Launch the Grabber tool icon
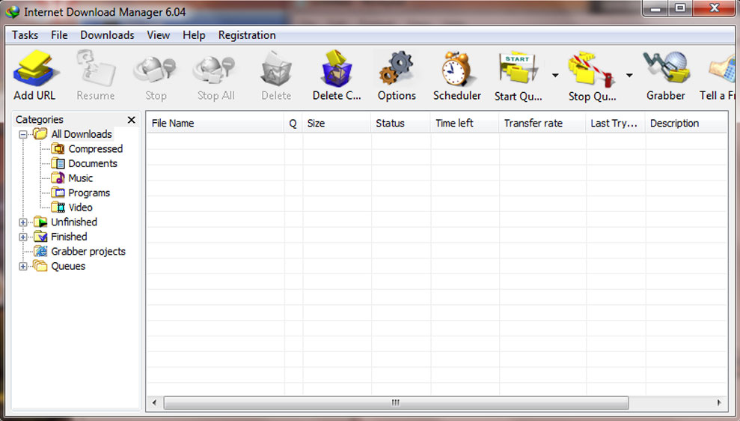 tap(665, 68)
